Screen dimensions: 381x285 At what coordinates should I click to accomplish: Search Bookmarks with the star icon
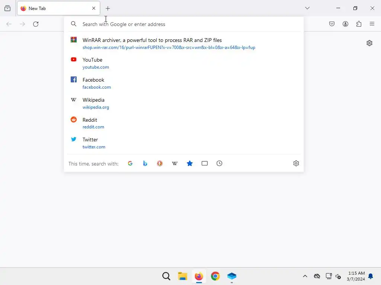tap(190, 163)
